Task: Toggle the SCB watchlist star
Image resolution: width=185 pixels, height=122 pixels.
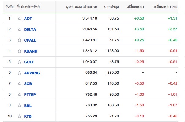Action: coord(20,83)
